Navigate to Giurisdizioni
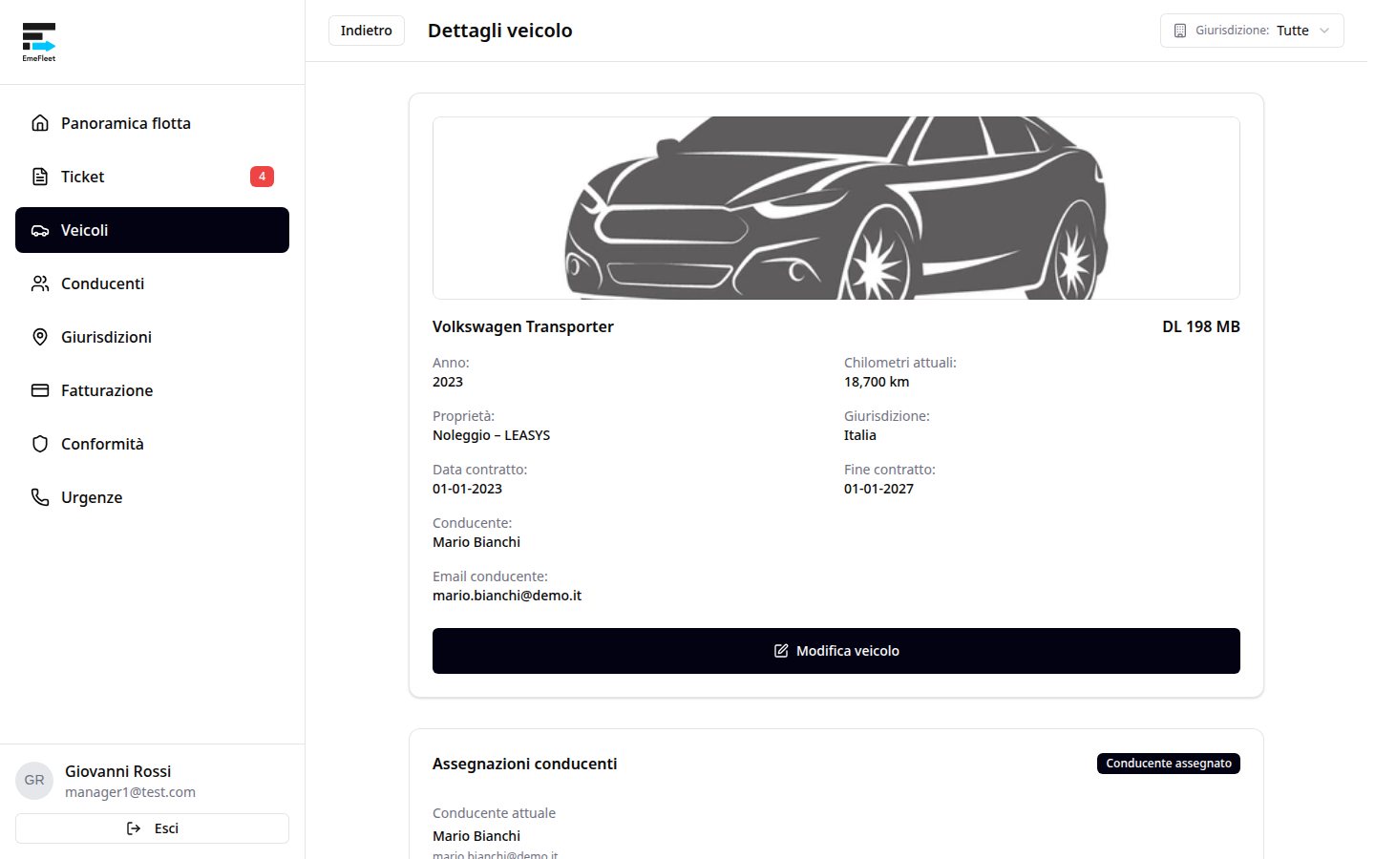The width and height of the screenshot is (1375, 859). coord(152,337)
